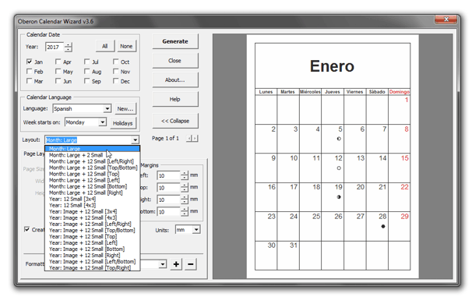
Task: Choose Month: Large + 12 Small [Right]
Action: 93,193
